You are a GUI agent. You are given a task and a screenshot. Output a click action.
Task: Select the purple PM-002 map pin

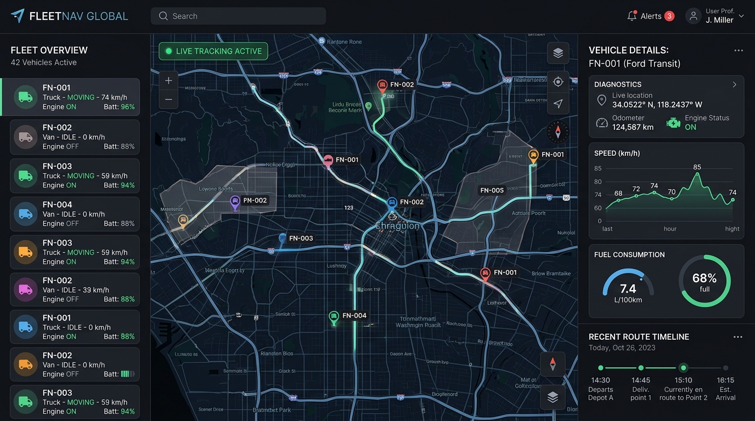click(235, 202)
